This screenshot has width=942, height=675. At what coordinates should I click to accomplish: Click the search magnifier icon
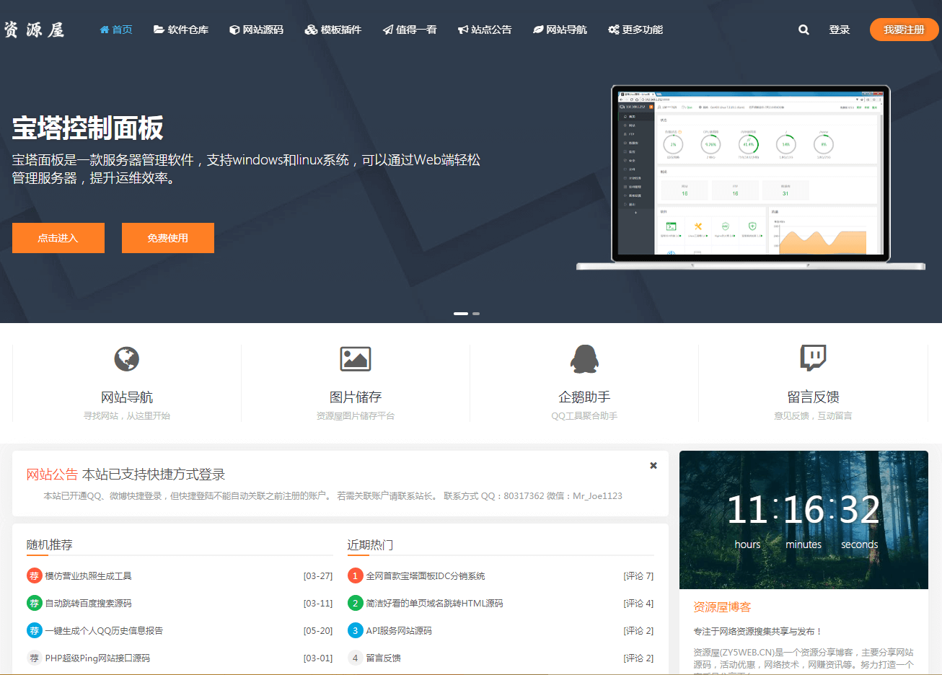click(804, 30)
